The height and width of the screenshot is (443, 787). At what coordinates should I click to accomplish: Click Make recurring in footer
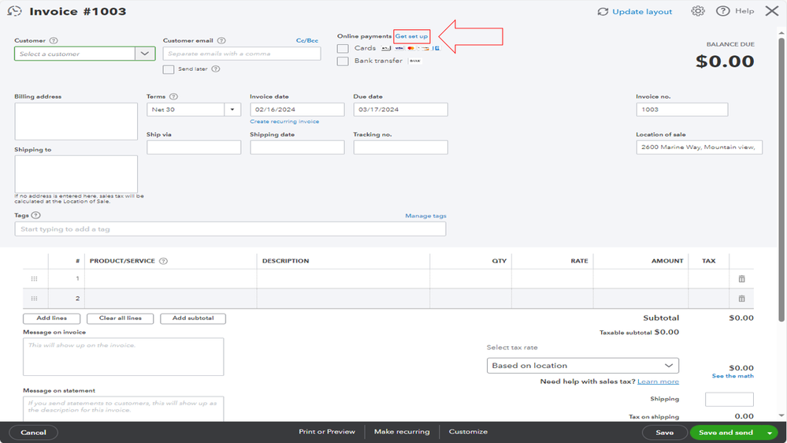(402, 431)
